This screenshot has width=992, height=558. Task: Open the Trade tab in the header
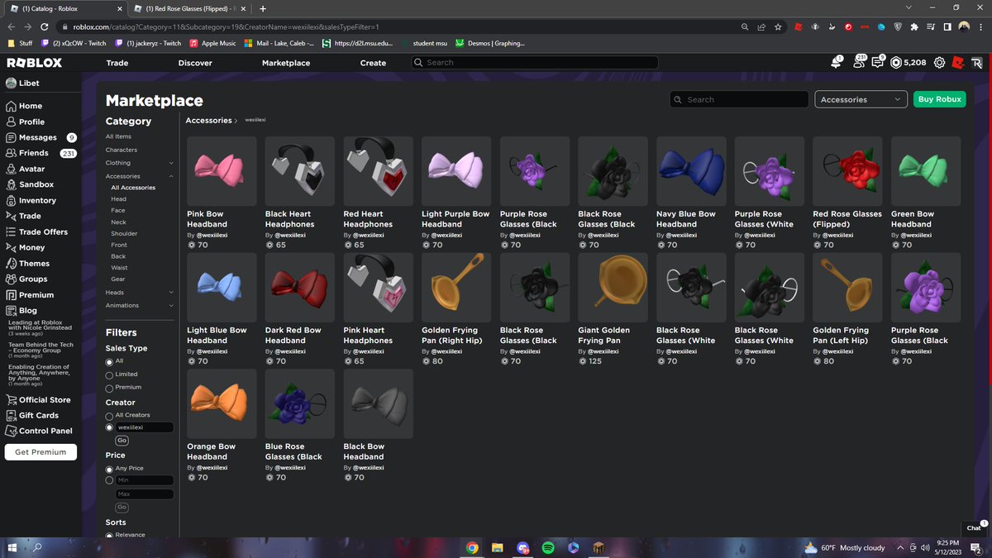117,63
